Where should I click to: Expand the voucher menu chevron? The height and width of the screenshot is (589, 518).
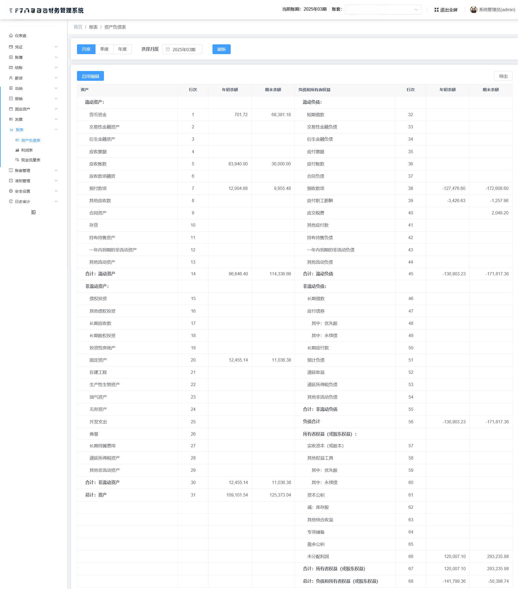(56, 47)
